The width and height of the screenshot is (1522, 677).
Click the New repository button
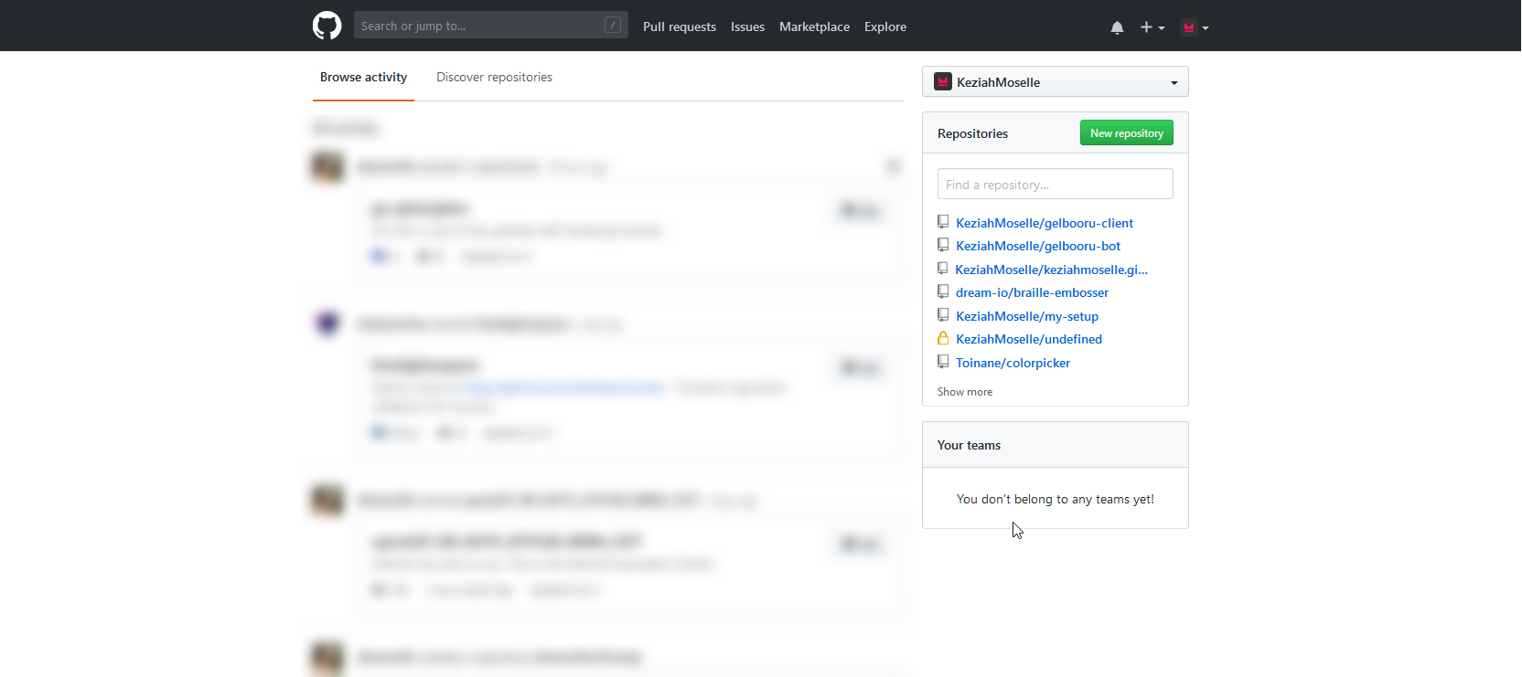1127,132
